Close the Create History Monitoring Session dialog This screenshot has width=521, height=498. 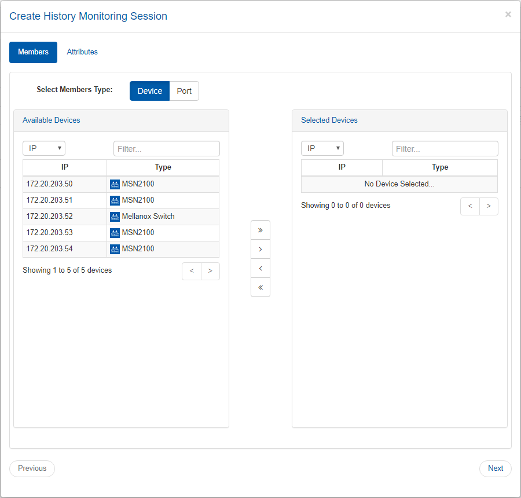coord(508,14)
